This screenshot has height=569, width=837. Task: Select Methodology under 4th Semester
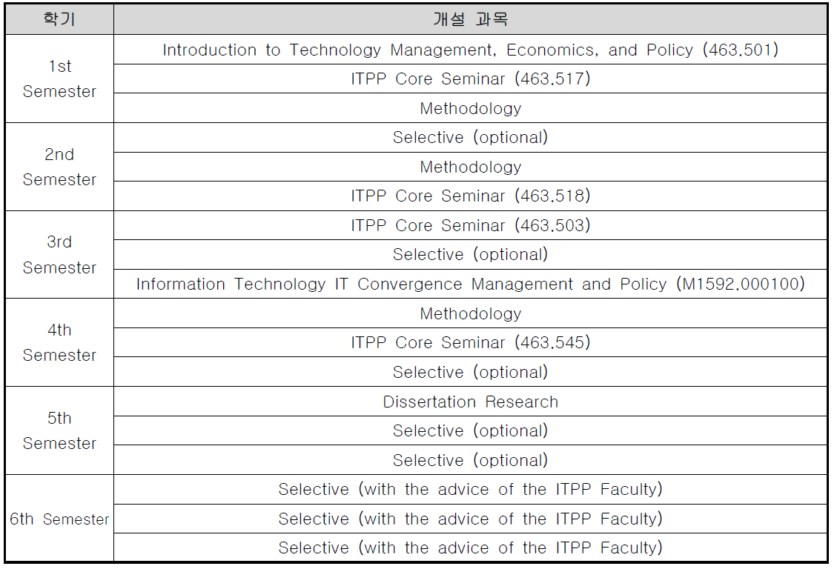470,313
